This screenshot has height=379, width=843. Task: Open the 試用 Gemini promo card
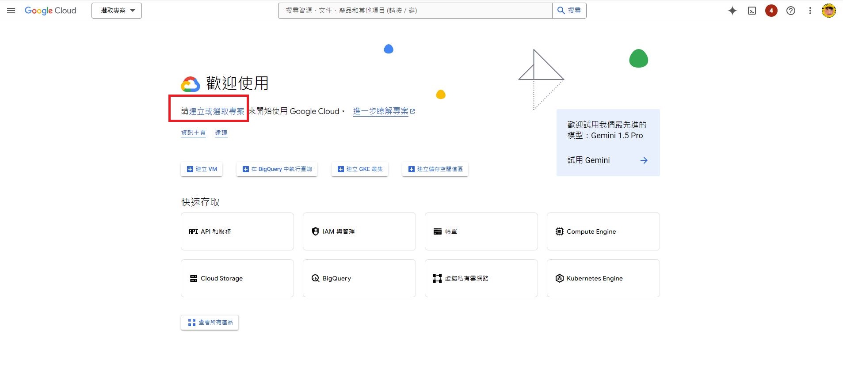click(x=608, y=143)
